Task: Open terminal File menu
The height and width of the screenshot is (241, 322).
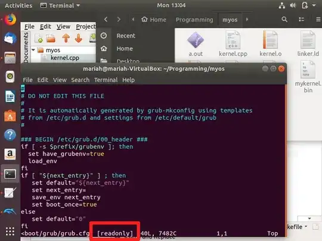Action: click(27, 80)
